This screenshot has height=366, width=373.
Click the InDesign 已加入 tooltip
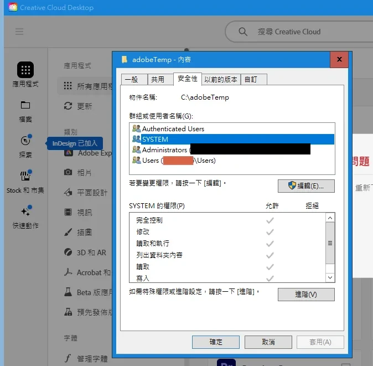(x=75, y=143)
